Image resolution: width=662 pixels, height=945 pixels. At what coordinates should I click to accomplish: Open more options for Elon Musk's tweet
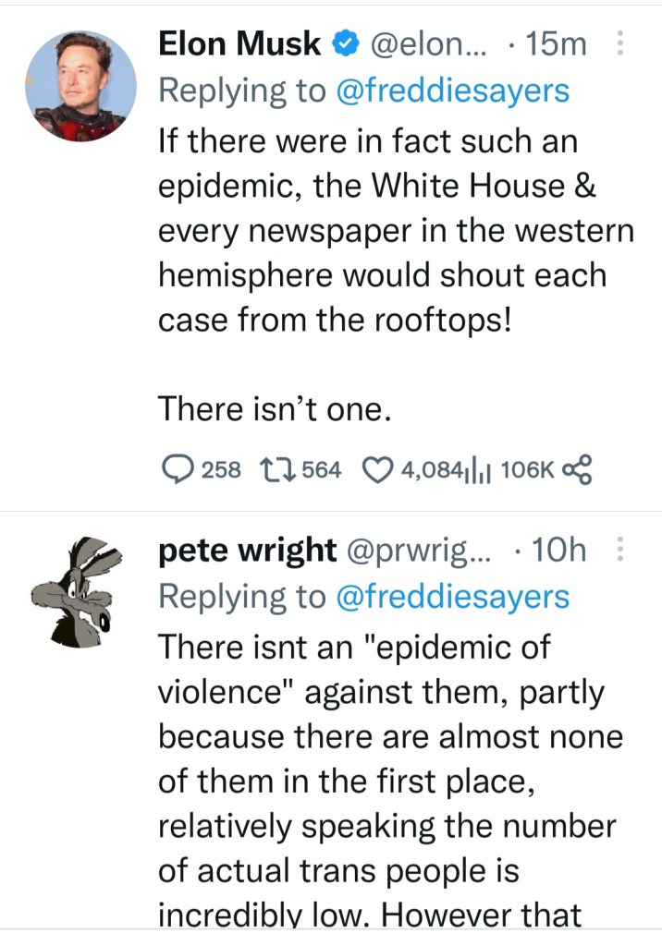tap(619, 43)
